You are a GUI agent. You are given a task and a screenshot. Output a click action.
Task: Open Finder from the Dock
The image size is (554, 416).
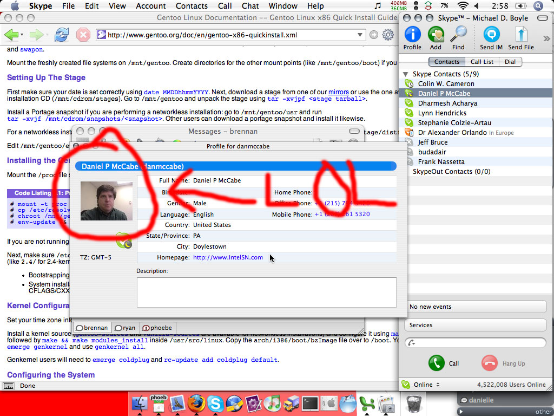tap(140, 403)
